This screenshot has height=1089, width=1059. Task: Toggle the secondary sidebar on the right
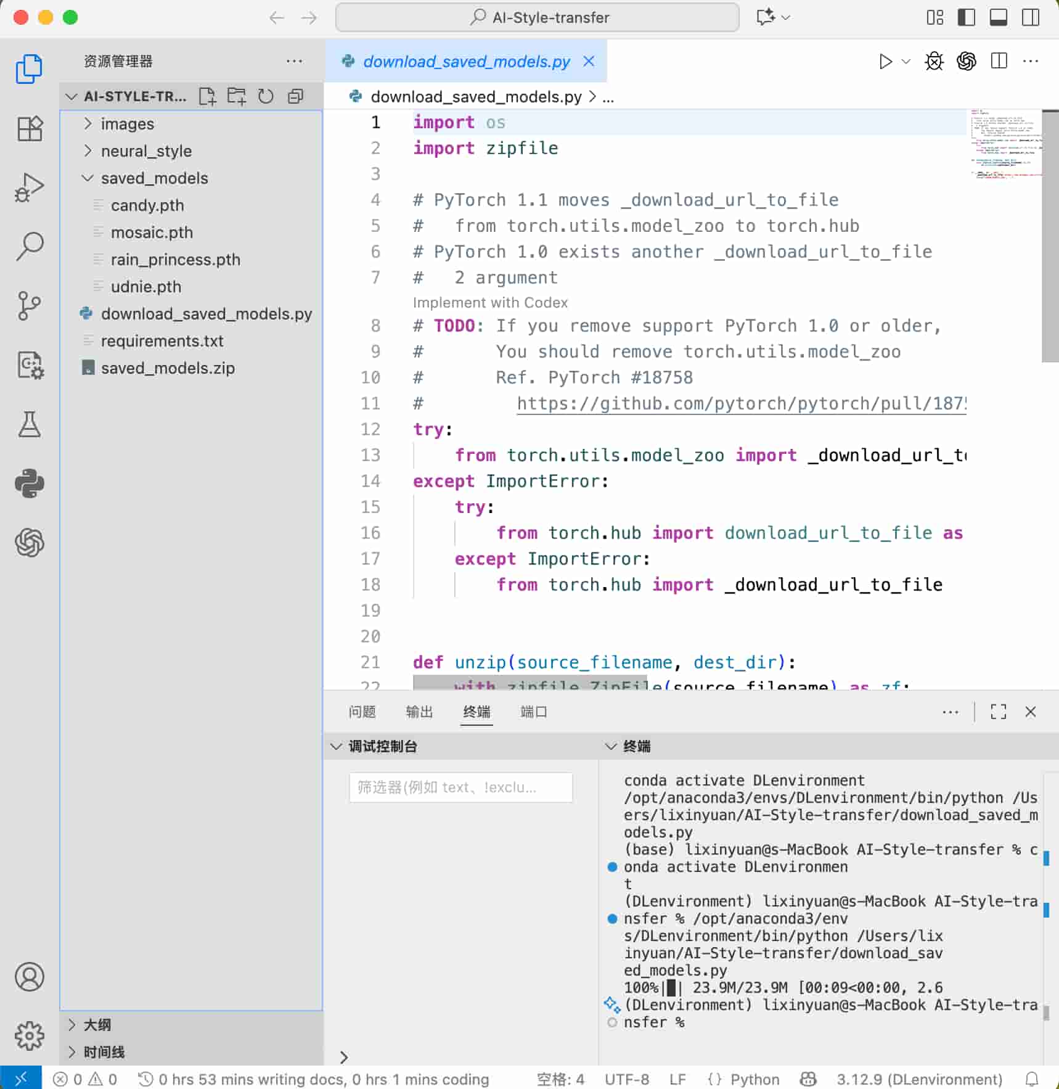[1030, 17]
